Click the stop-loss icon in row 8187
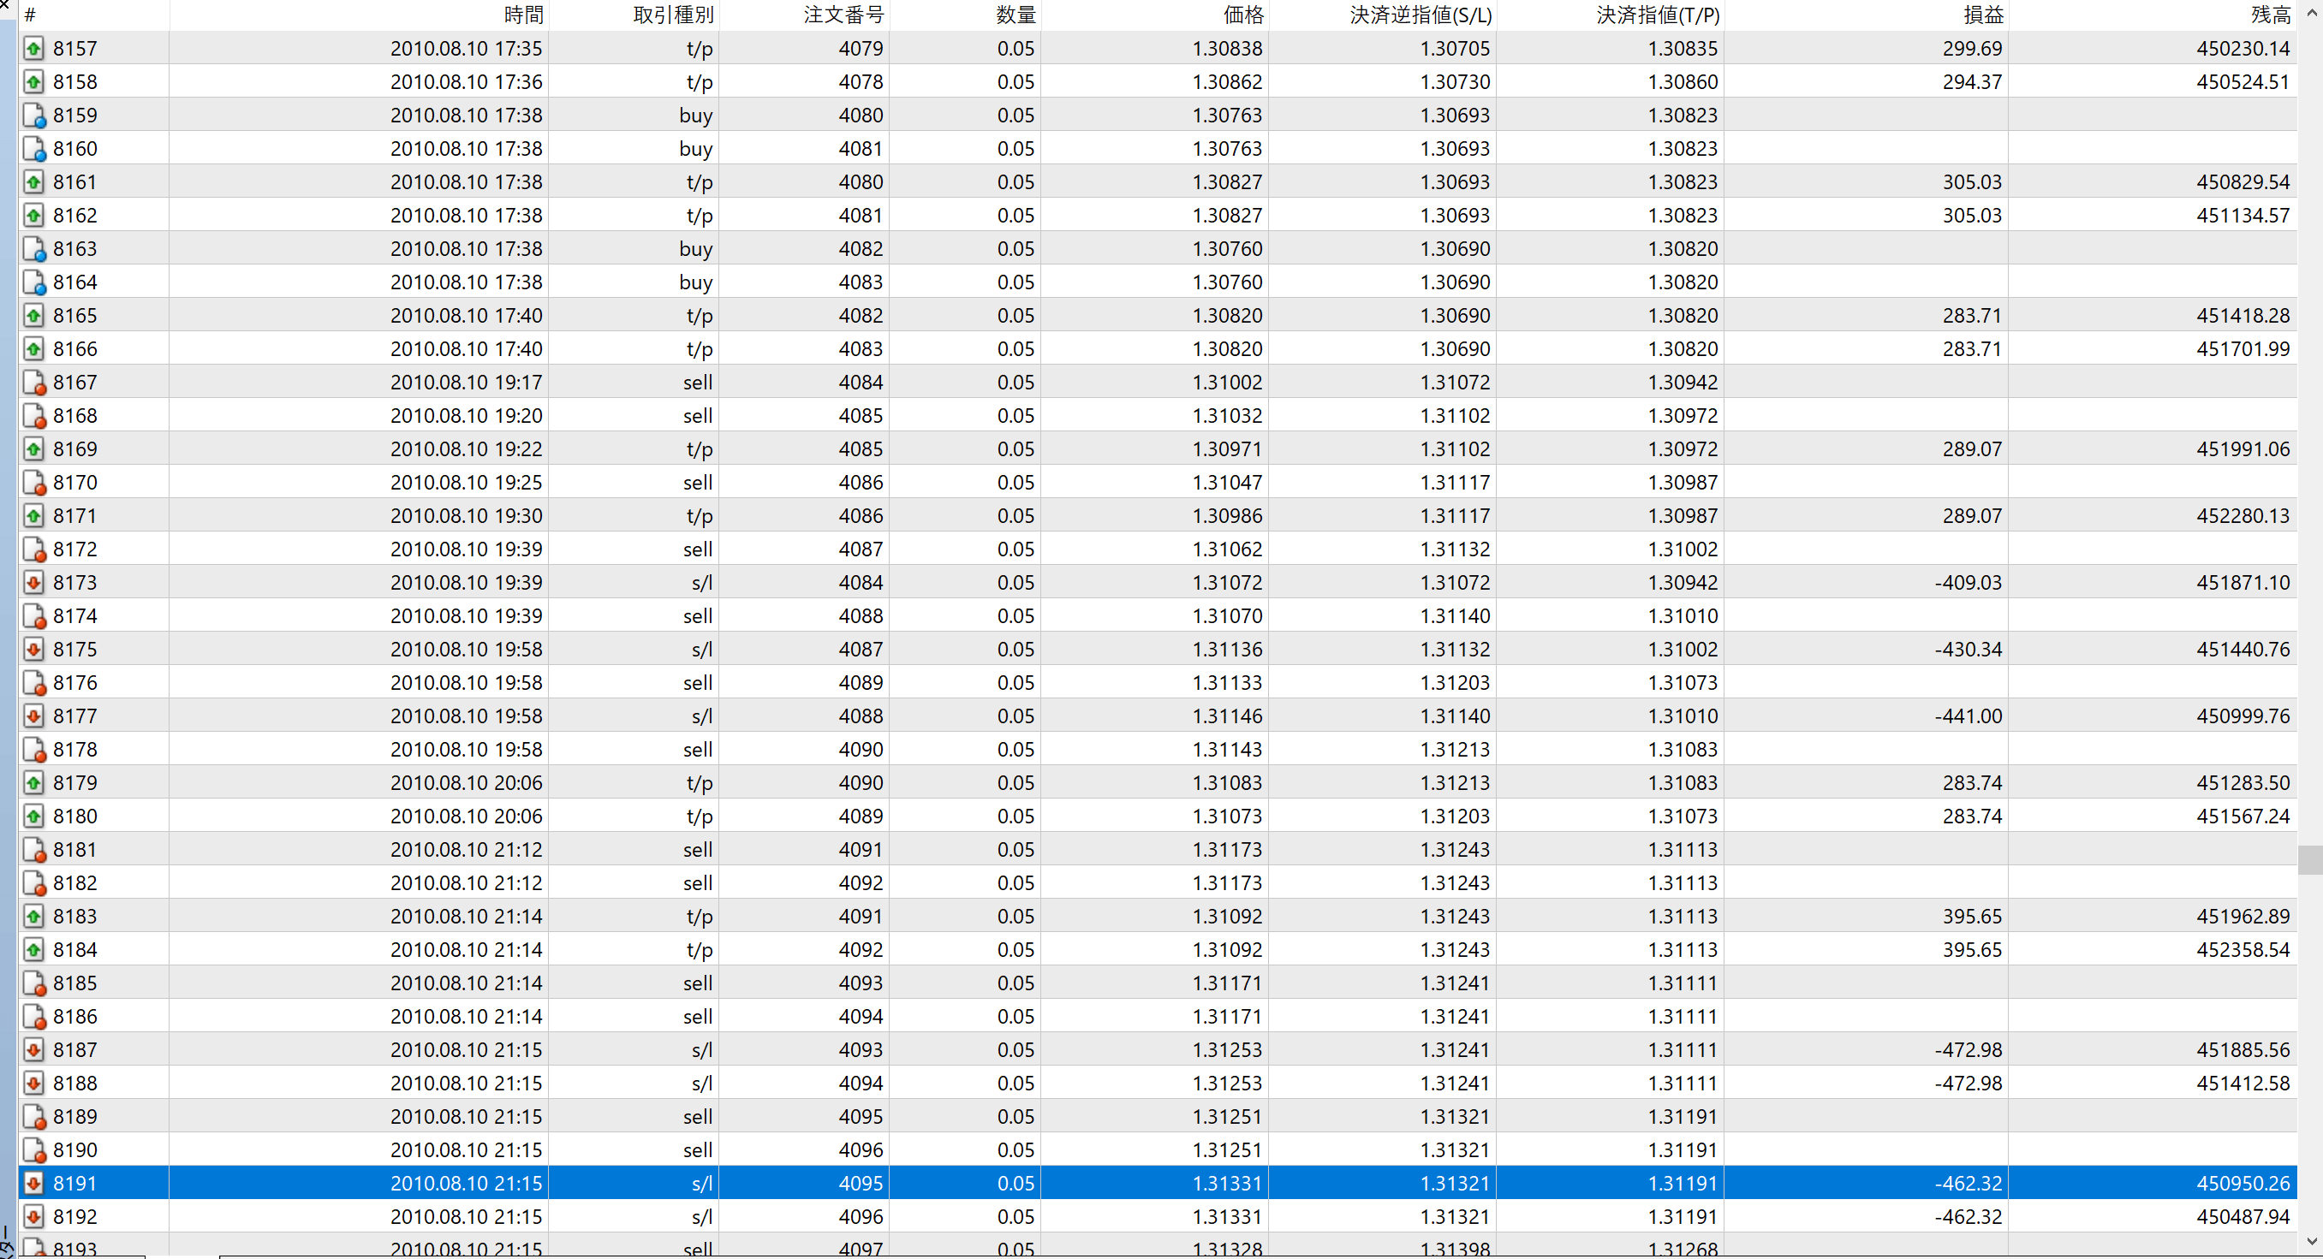 [33, 1050]
